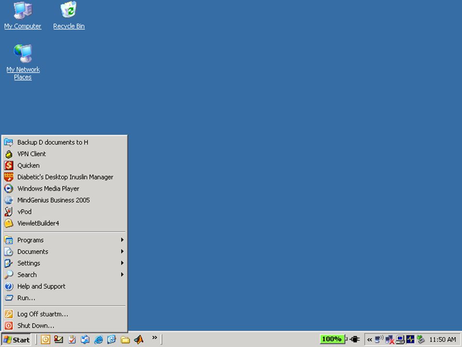The width and height of the screenshot is (462, 347).
Task: Launch MATLAB from Quick Launch
Action: [x=139, y=340]
